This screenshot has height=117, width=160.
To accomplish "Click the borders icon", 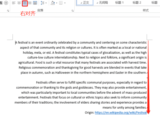I will point(61,3).
